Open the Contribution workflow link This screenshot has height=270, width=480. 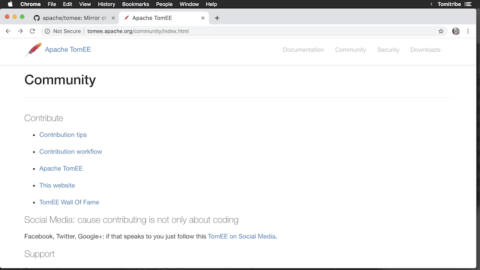[71, 152]
